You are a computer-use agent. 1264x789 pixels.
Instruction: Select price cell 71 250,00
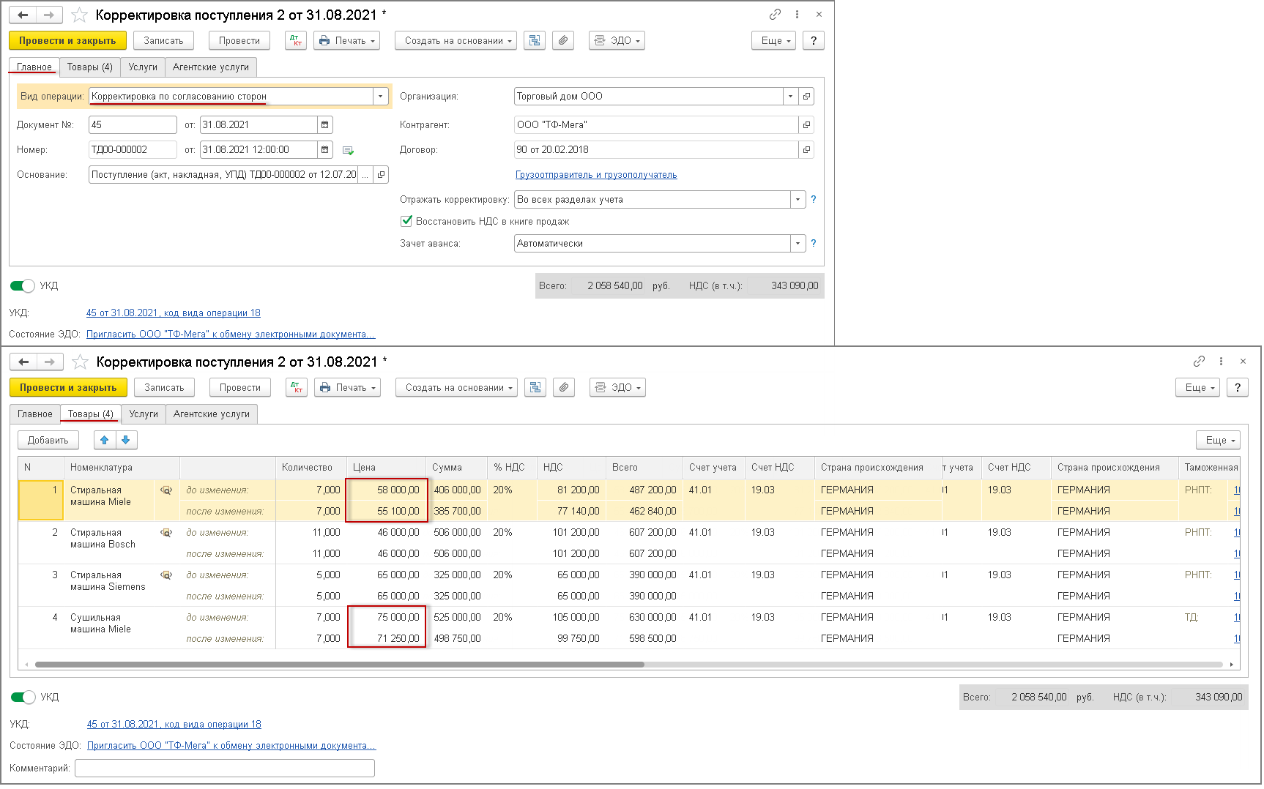(x=387, y=638)
